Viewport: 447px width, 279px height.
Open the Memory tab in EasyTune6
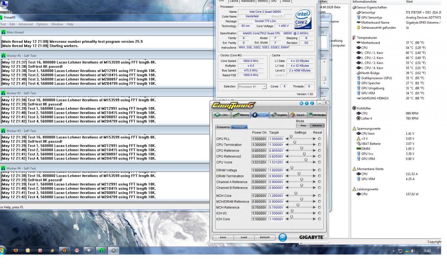(x=241, y=115)
